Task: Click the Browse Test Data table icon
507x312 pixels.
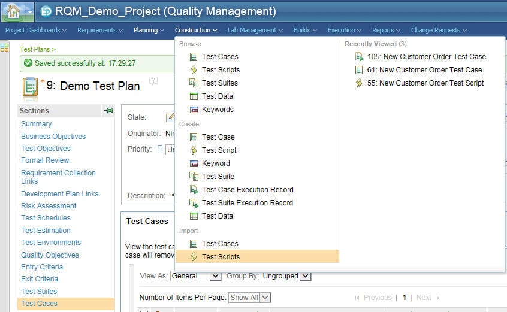Action: point(194,96)
